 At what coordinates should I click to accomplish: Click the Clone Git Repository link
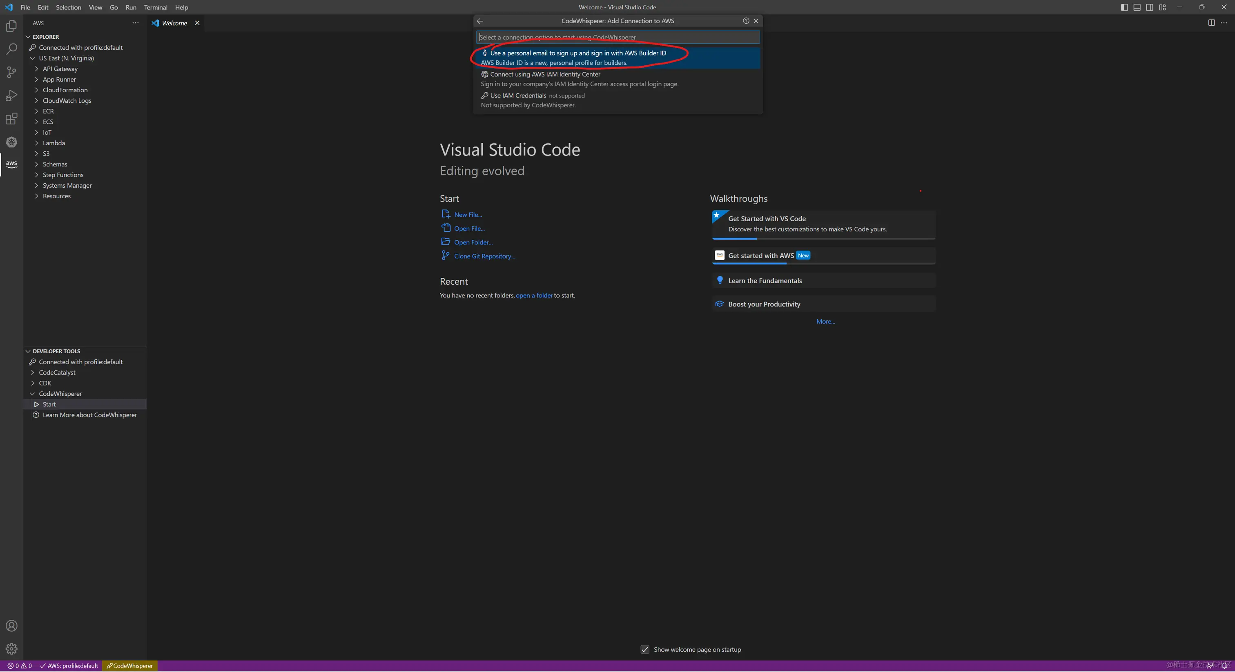(x=484, y=256)
